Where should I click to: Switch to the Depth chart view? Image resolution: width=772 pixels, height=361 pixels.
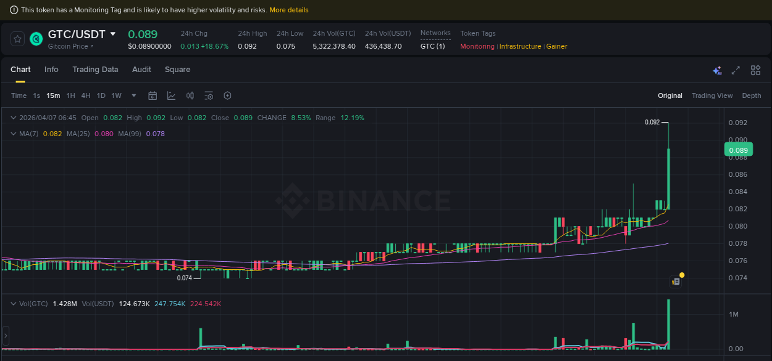click(751, 95)
